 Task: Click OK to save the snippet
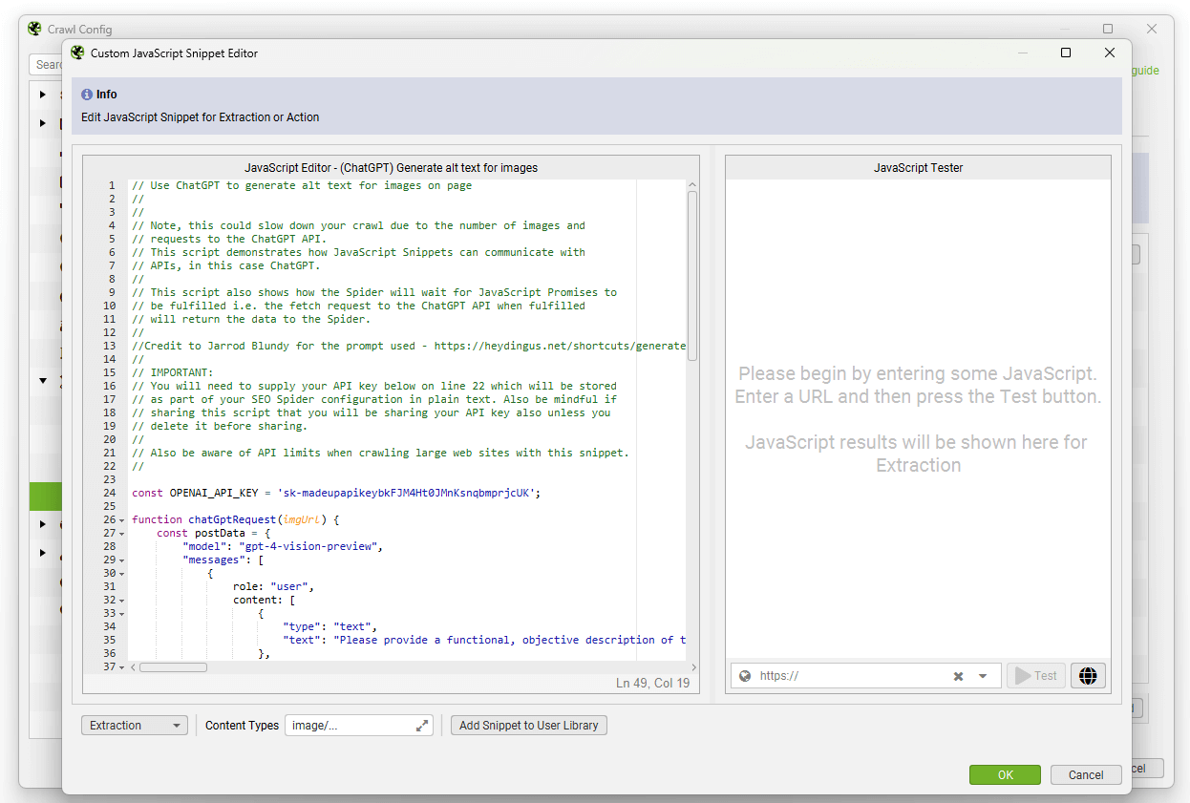(1005, 775)
